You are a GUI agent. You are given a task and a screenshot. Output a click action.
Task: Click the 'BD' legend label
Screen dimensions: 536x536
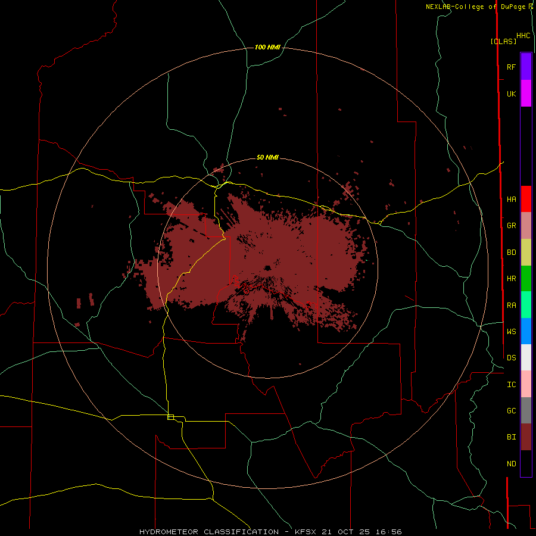coord(511,253)
